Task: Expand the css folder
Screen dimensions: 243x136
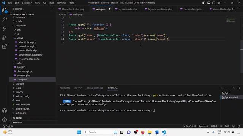Action: 19,30
